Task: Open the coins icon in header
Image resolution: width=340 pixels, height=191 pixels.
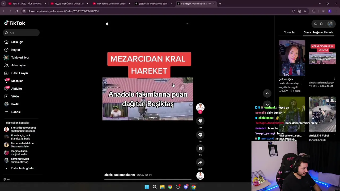Action: 316,24
